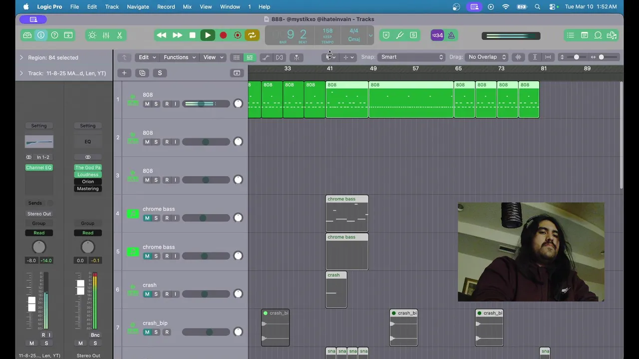Open Smart Controls
The width and height of the screenshot is (639, 359).
92,35
